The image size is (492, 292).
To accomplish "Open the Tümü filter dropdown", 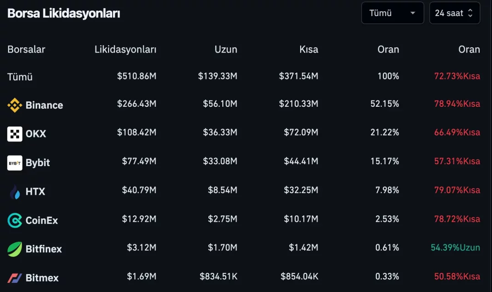I will coord(392,13).
